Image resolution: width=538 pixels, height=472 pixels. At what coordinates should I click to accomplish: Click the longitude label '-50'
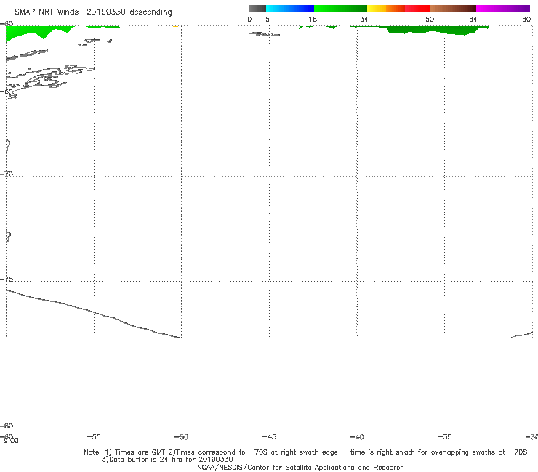(181, 437)
